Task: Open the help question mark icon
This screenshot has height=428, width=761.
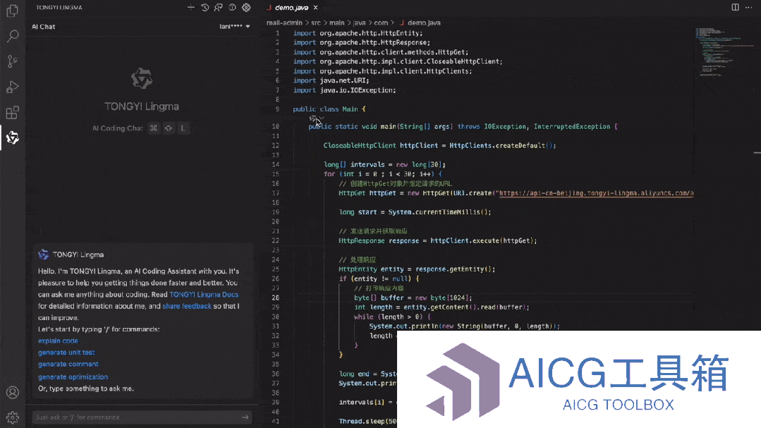Action: pos(233,7)
